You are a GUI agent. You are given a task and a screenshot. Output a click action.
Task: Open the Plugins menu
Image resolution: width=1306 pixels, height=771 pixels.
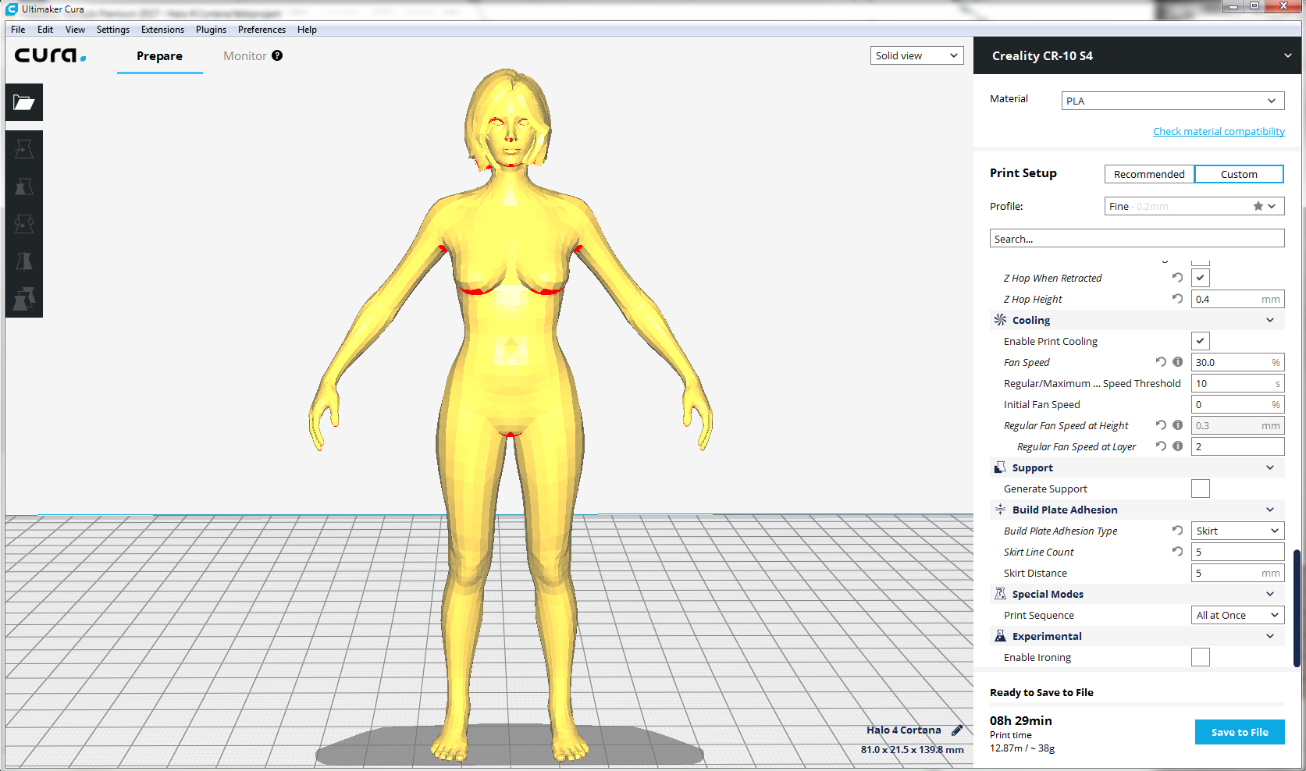[211, 30]
